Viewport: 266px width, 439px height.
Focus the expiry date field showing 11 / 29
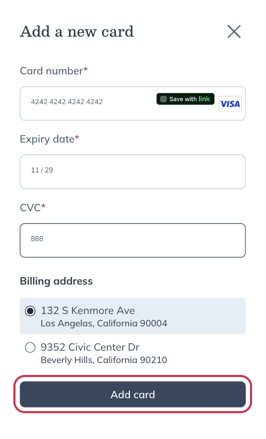[x=132, y=171]
